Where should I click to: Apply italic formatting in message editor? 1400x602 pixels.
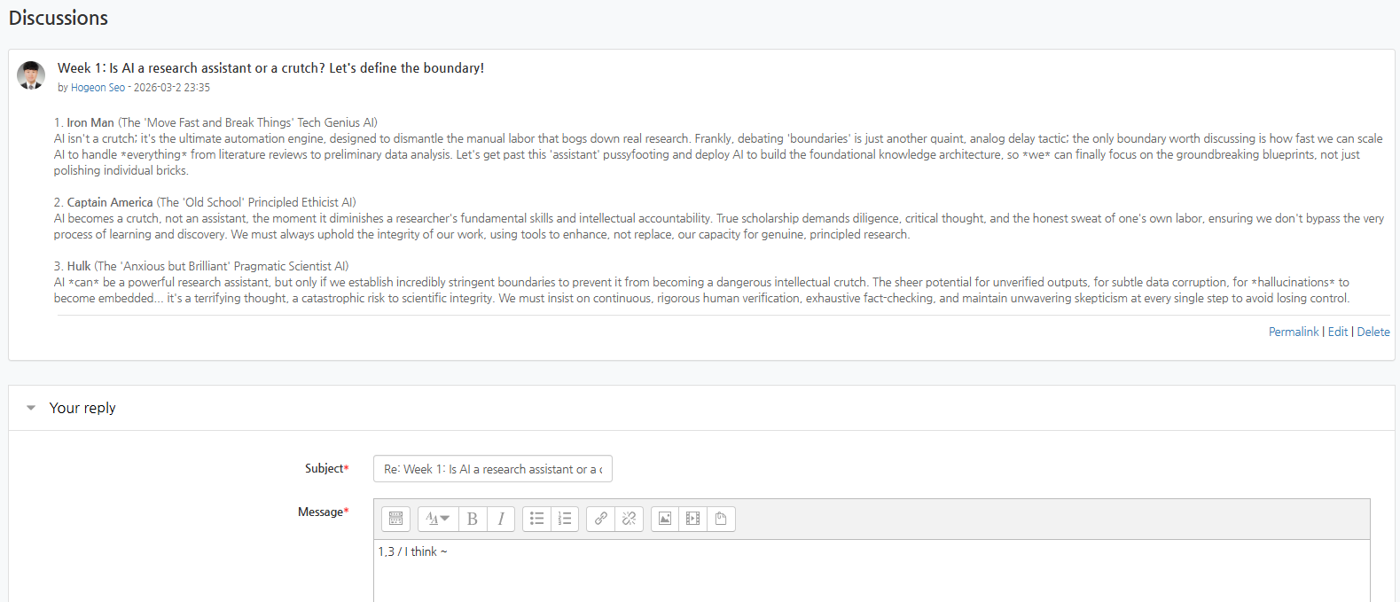point(501,519)
